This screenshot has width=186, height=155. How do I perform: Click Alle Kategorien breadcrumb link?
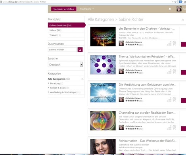pyautogui.click(x=101, y=19)
